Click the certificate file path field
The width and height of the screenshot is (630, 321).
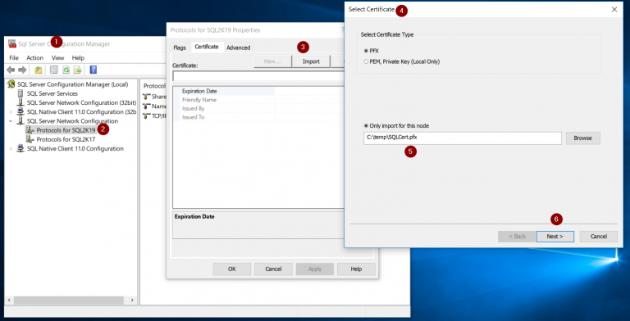[462, 138]
